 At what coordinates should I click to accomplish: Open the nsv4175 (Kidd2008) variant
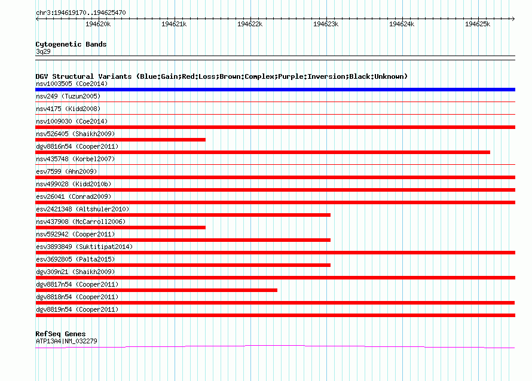pos(68,109)
